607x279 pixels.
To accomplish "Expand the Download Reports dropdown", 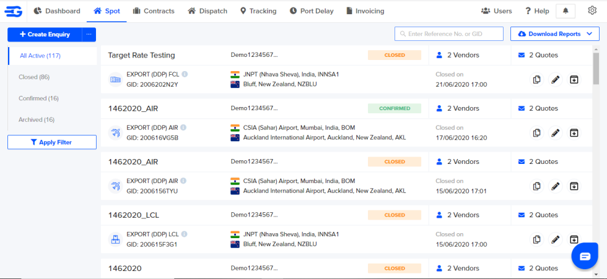I will point(554,34).
